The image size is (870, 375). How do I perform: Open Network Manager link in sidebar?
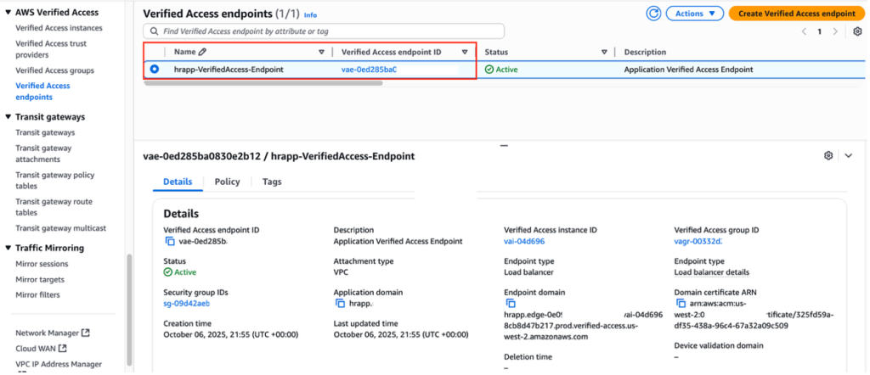[x=48, y=333]
